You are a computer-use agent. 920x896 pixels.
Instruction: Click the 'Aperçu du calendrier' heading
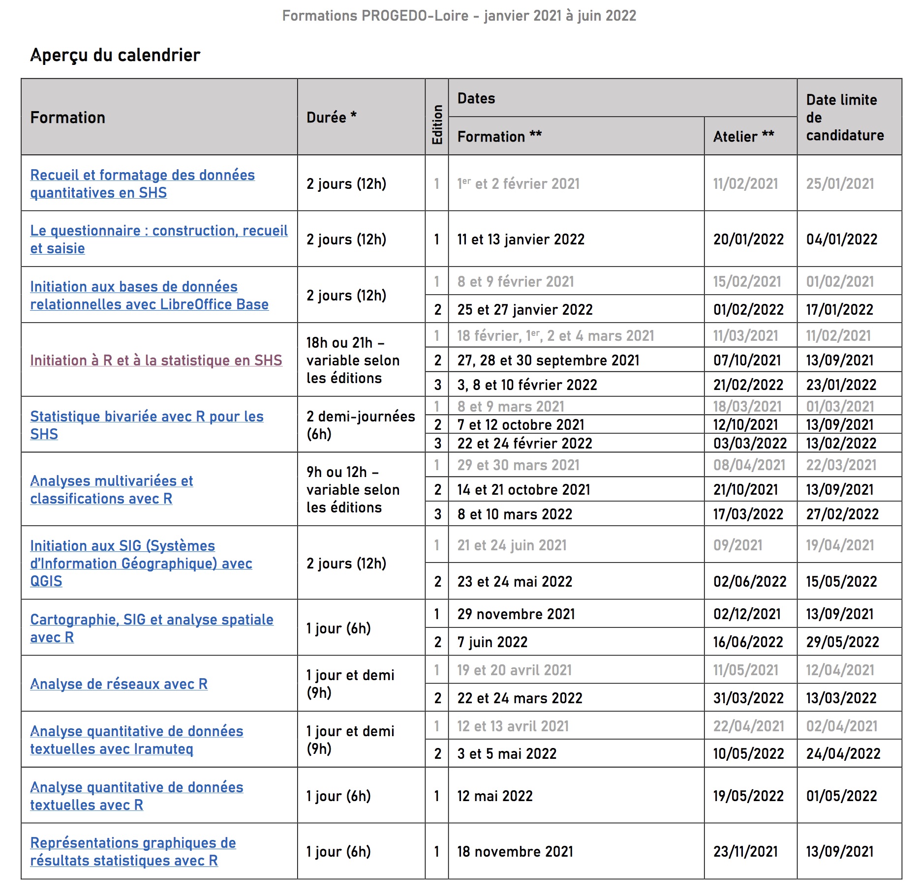[x=115, y=55]
